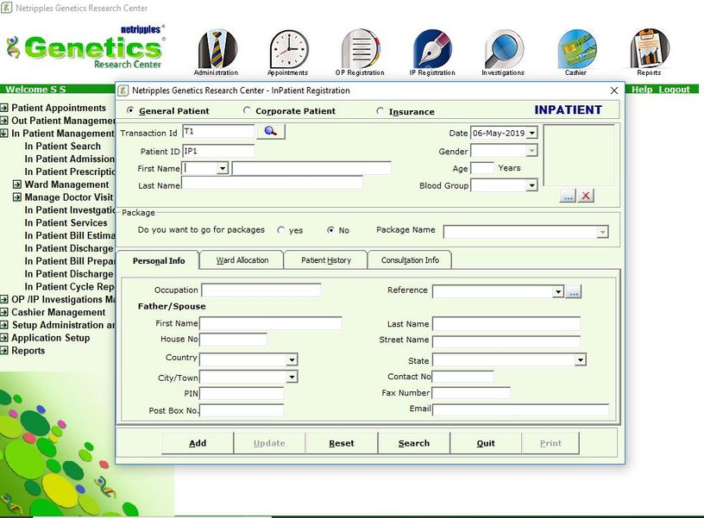This screenshot has height=518, width=704.
Task: Click the Street Name input field
Action: click(x=506, y=341)
